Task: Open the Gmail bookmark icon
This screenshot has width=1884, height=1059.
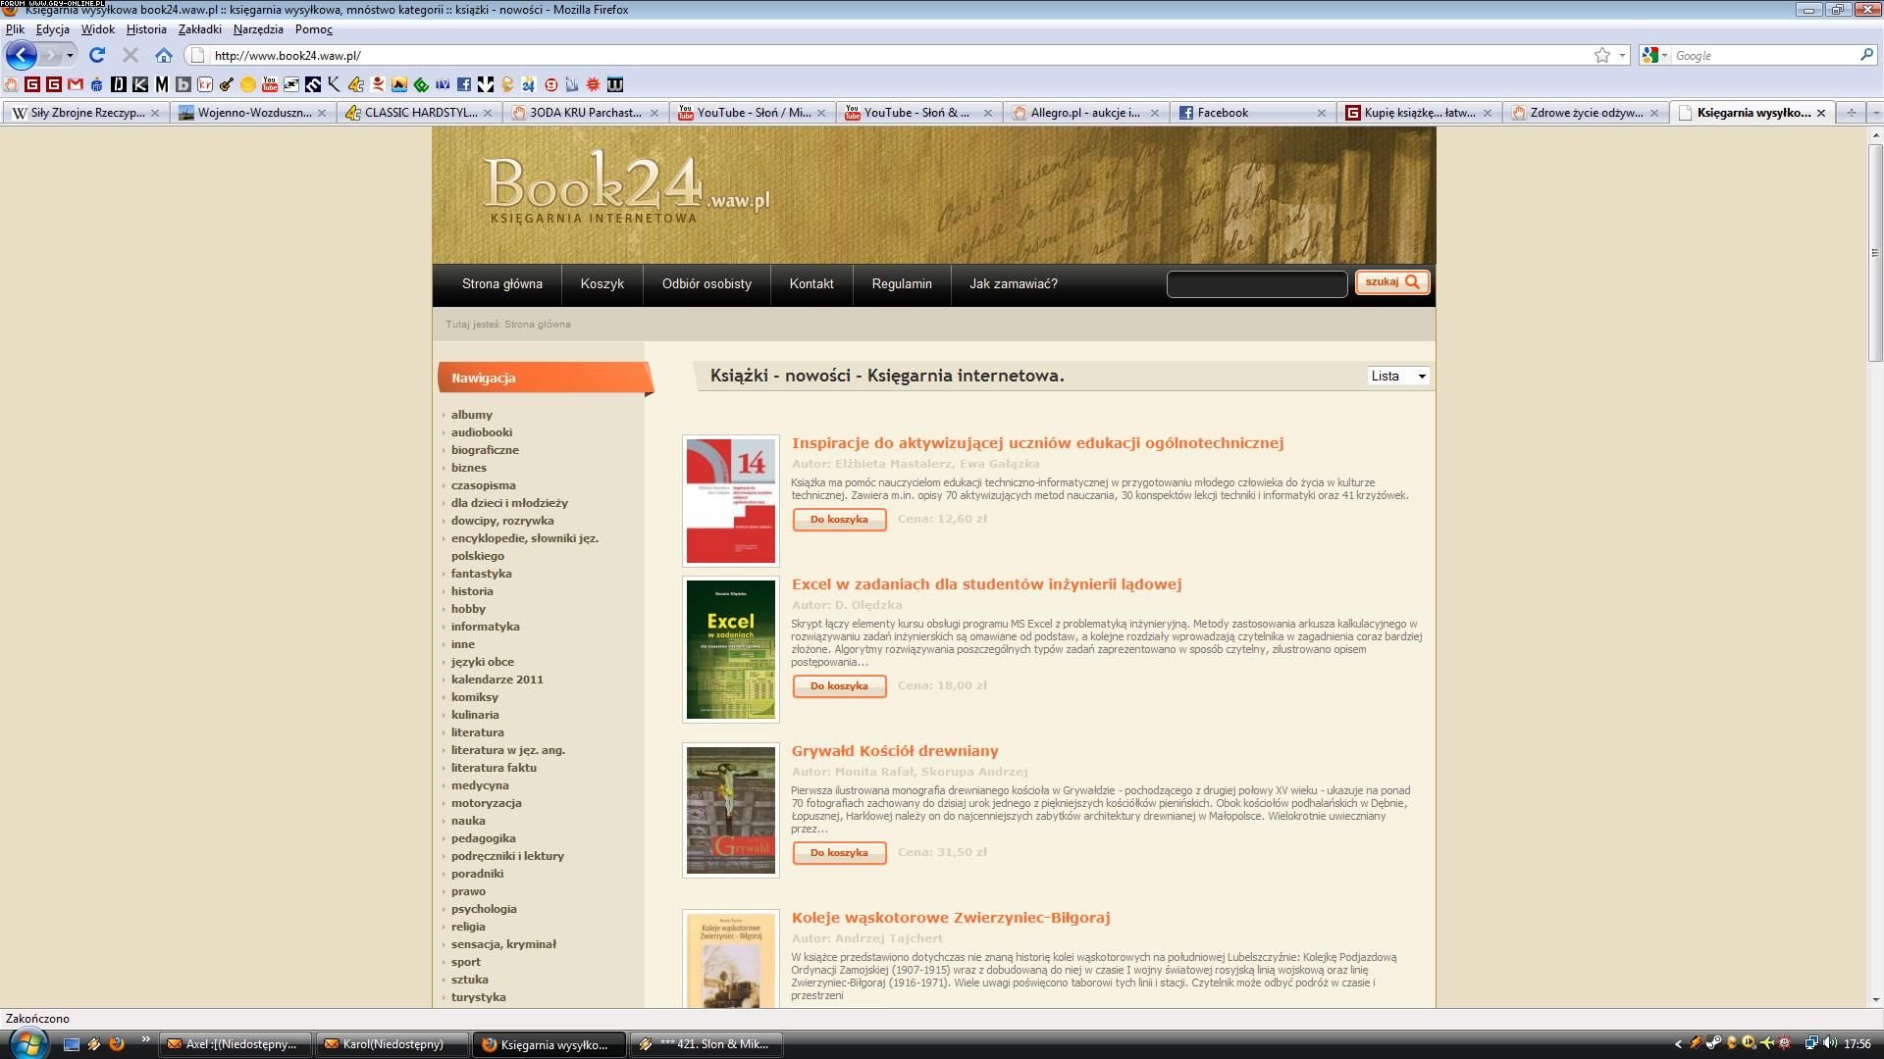Action: point(76,84)
